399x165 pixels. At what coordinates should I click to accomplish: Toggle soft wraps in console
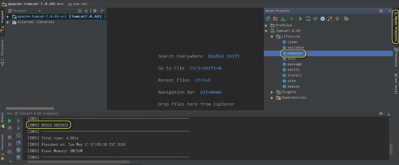pos(18,135)
